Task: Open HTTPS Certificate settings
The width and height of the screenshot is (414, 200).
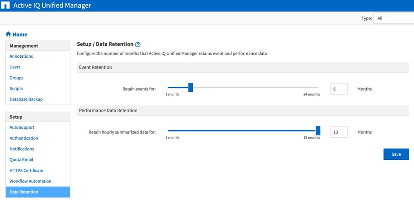Action: pyautogui.click(x=27, y=171)
